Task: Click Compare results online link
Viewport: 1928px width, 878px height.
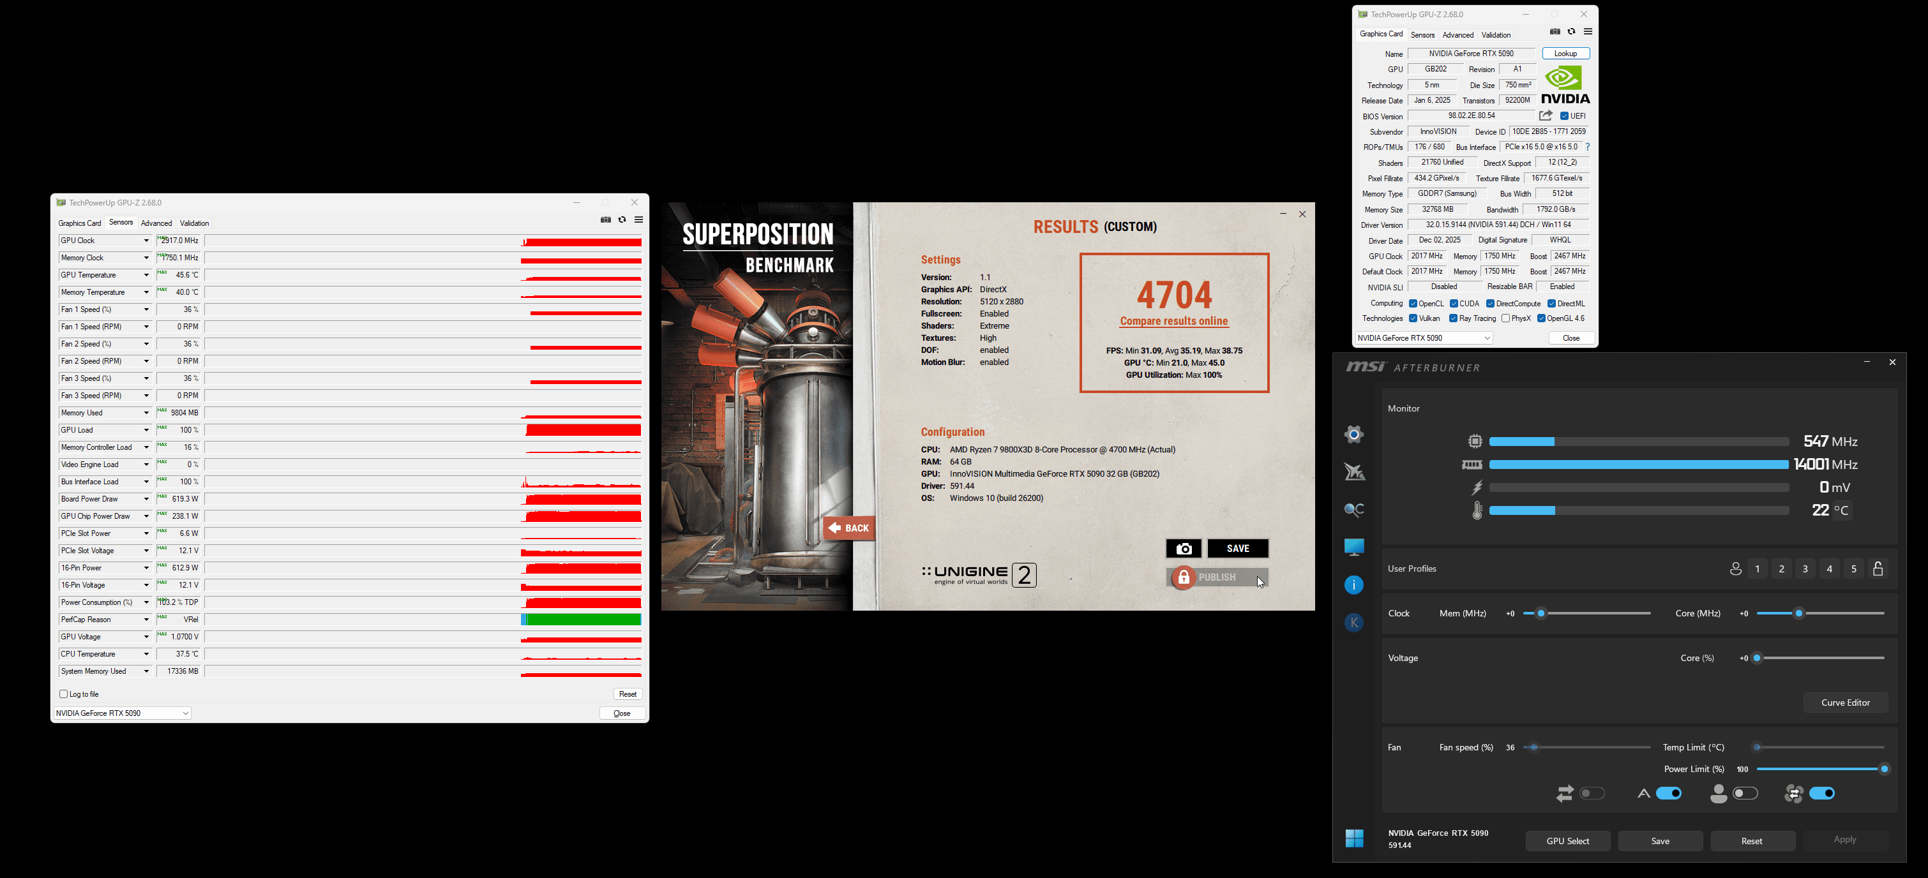Action: [1173, 322]
